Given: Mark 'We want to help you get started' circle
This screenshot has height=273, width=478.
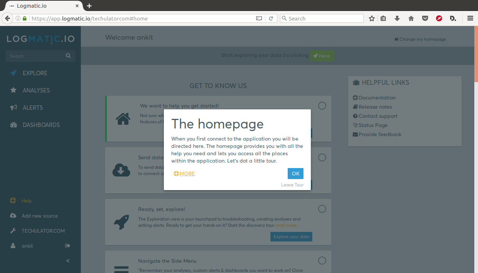Looking at the screenshot, I should (322, 106).
